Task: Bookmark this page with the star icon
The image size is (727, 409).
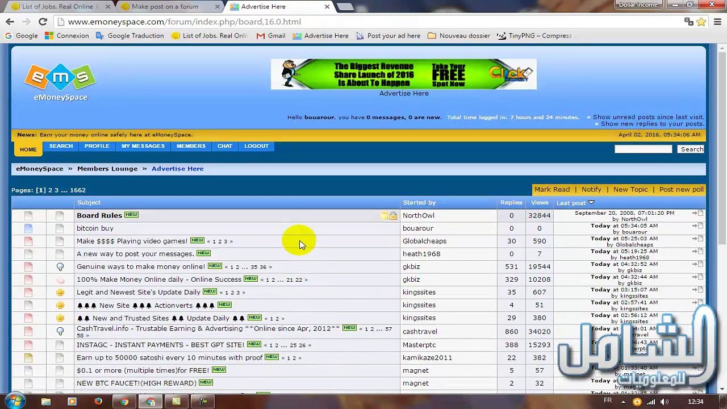Action: coord(701,22)
